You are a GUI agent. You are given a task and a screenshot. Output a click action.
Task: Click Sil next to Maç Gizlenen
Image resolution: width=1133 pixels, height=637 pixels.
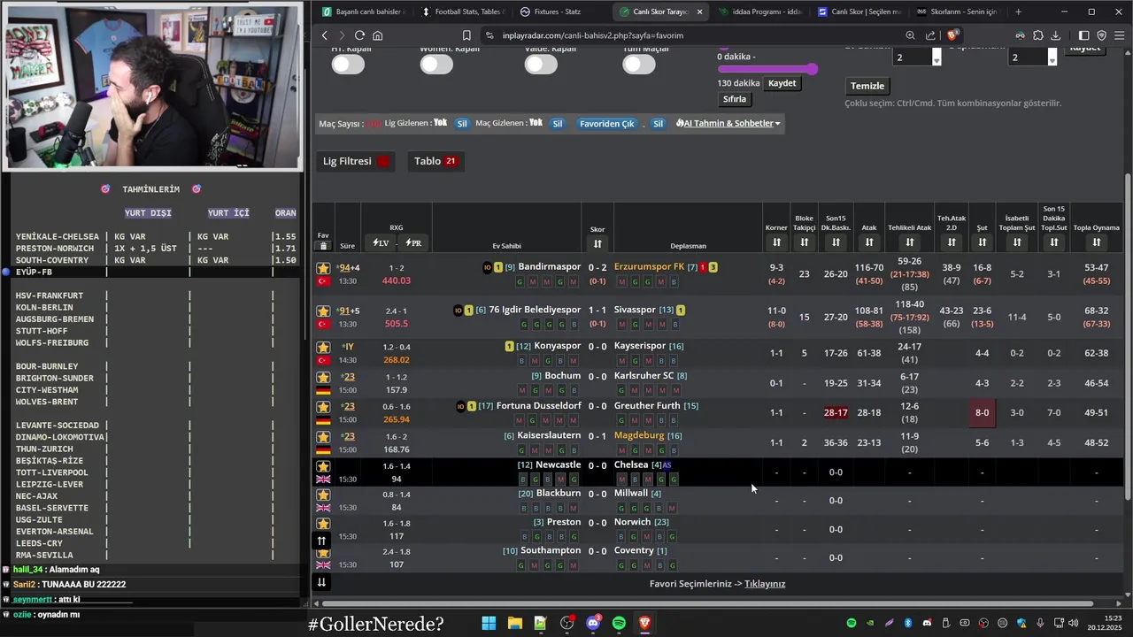click(x=558, y=124)
